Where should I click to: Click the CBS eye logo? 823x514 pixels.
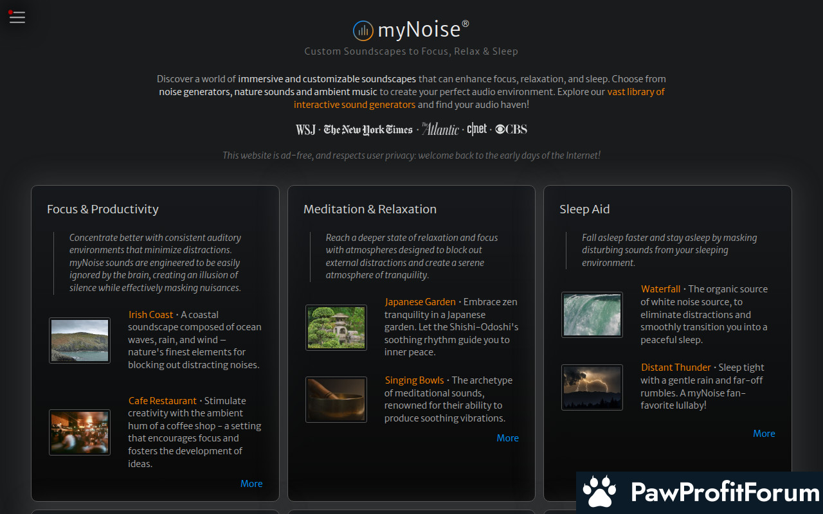(x=511, y=129)
